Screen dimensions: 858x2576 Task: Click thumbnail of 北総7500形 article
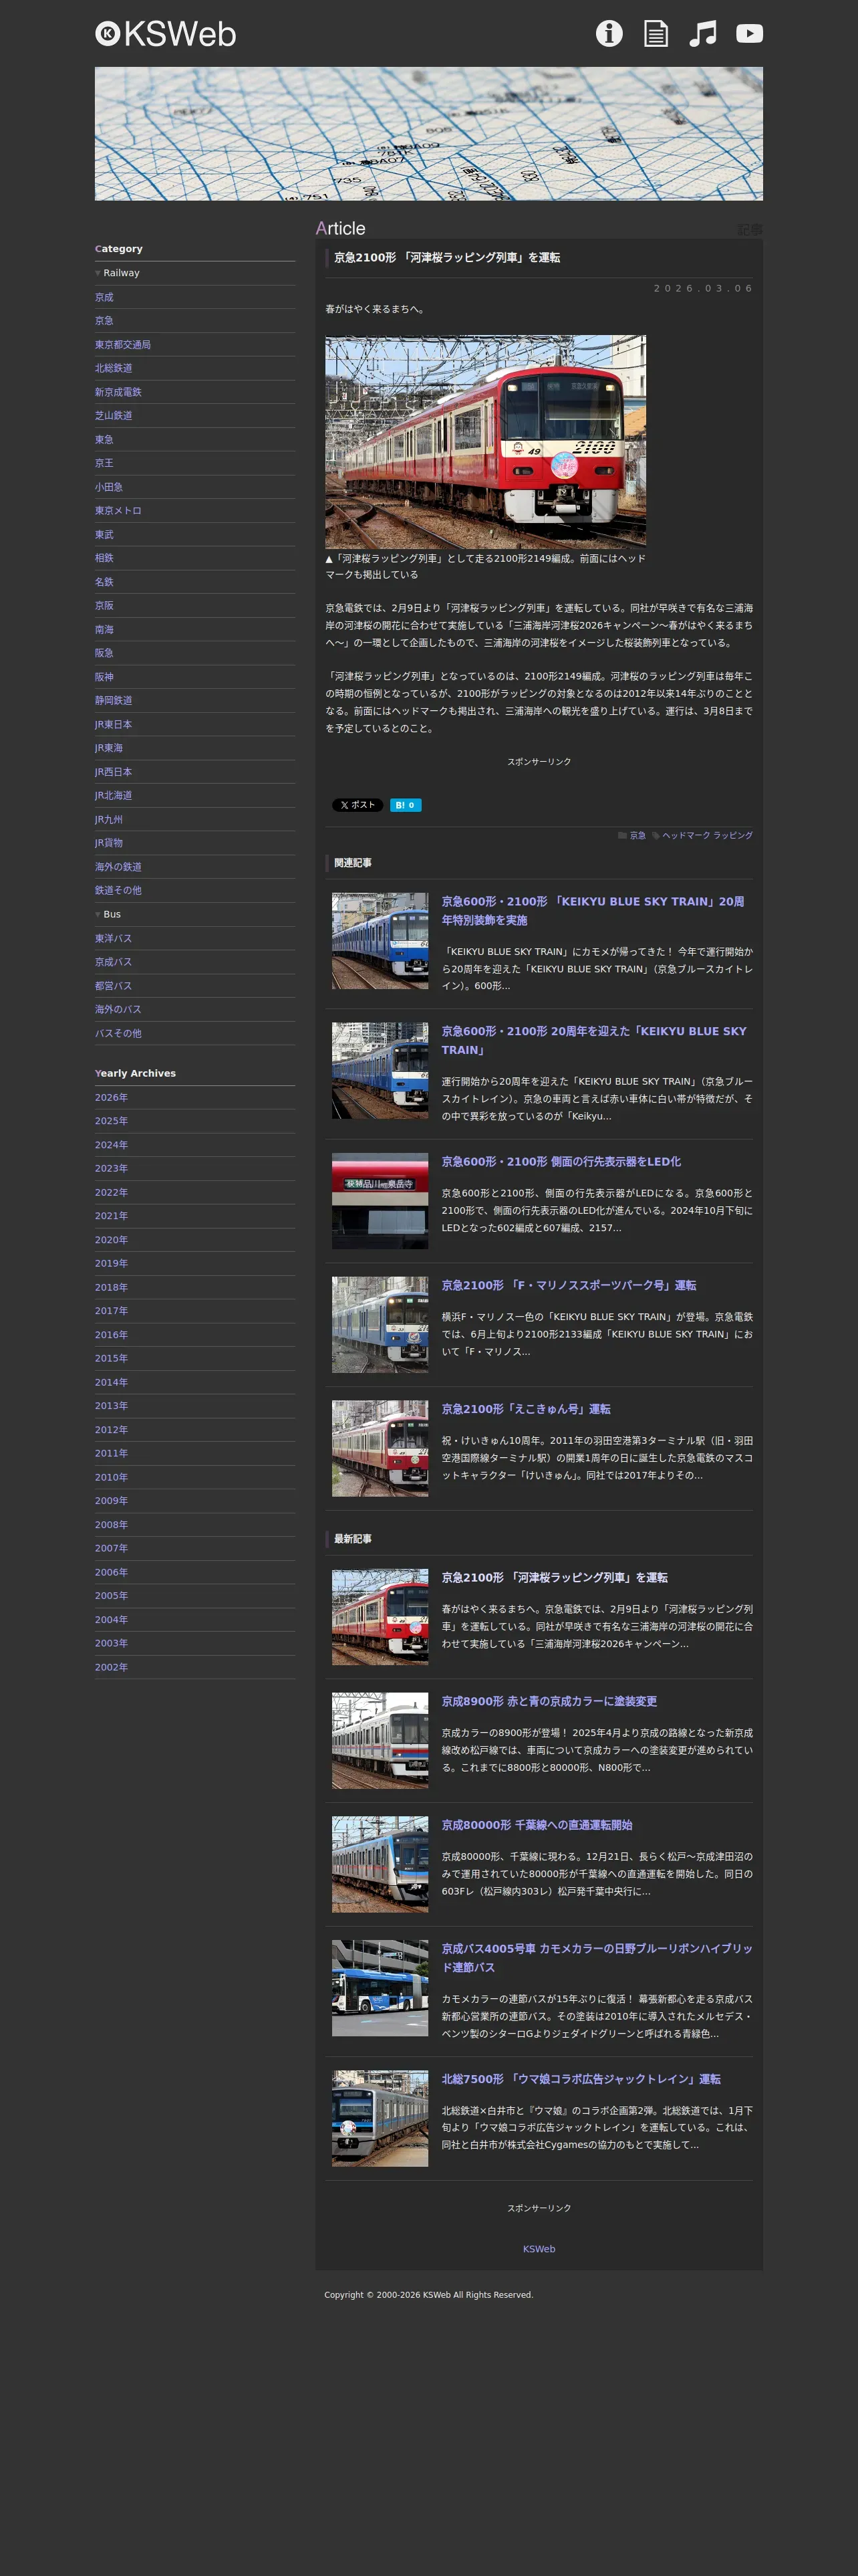[380, 2119]
